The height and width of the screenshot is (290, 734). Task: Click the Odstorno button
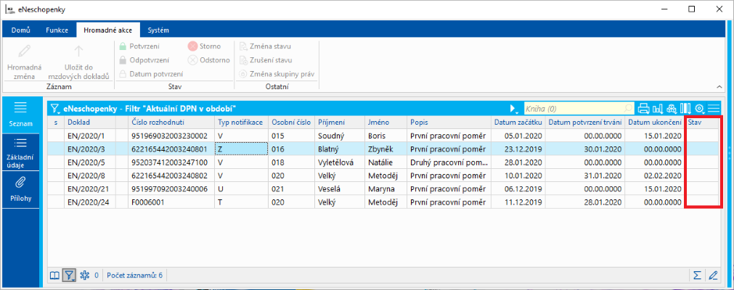[209, 60]
